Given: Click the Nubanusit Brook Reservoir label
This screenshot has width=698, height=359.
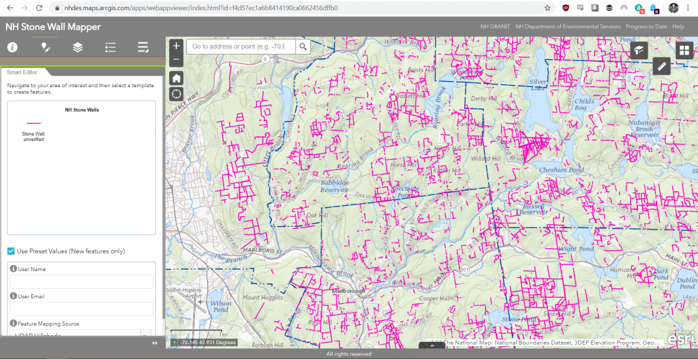Looking at the screenshot, I should [x=643, y=128].
